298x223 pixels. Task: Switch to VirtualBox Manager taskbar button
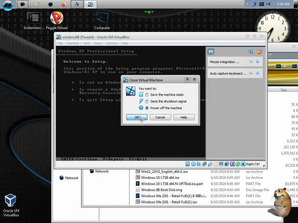pos(77,4)
